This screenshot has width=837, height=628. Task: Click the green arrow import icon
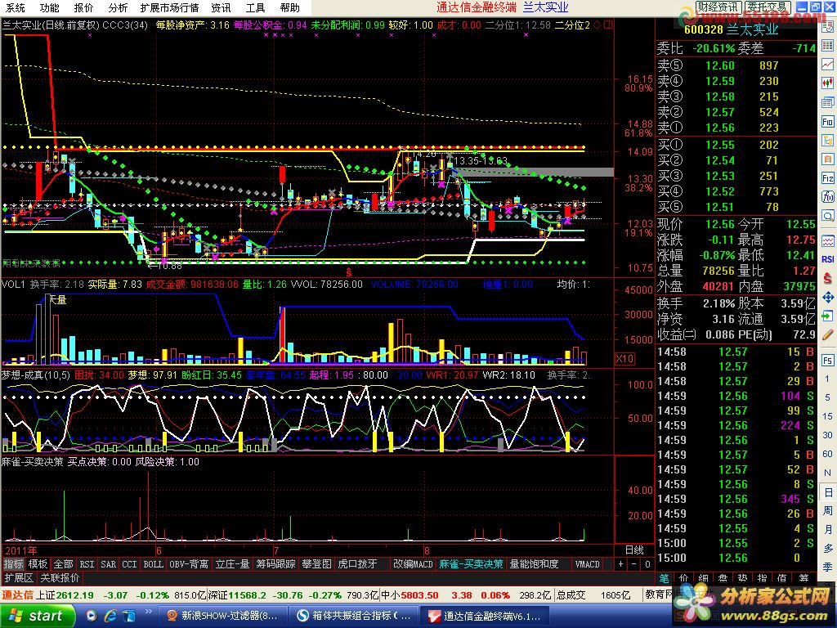[828, 316]
